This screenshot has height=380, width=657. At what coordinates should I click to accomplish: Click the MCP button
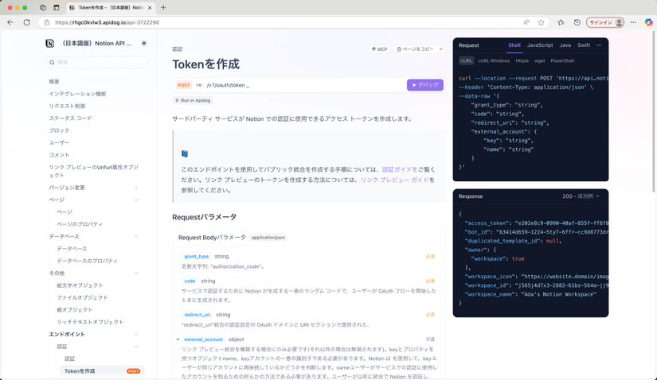(x=380, y=49)
